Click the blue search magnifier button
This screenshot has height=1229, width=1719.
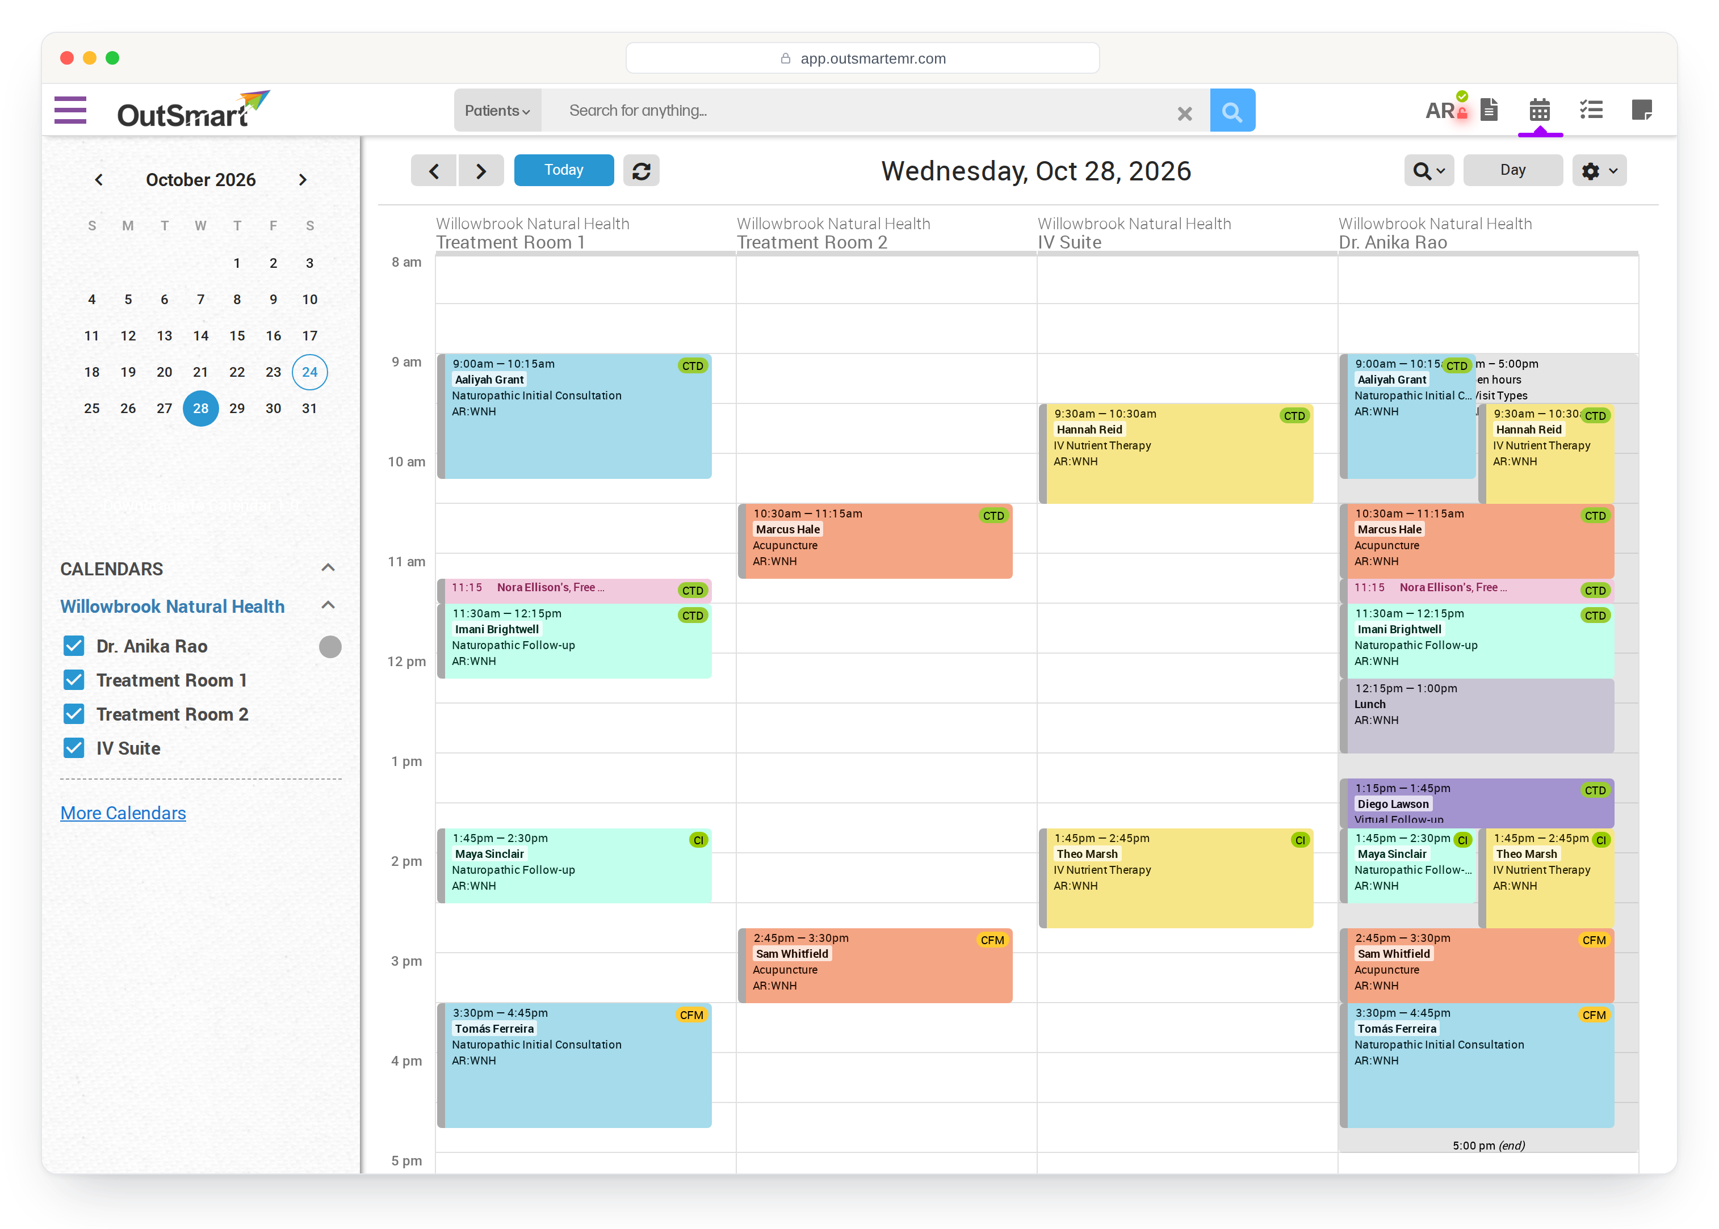1231,111
